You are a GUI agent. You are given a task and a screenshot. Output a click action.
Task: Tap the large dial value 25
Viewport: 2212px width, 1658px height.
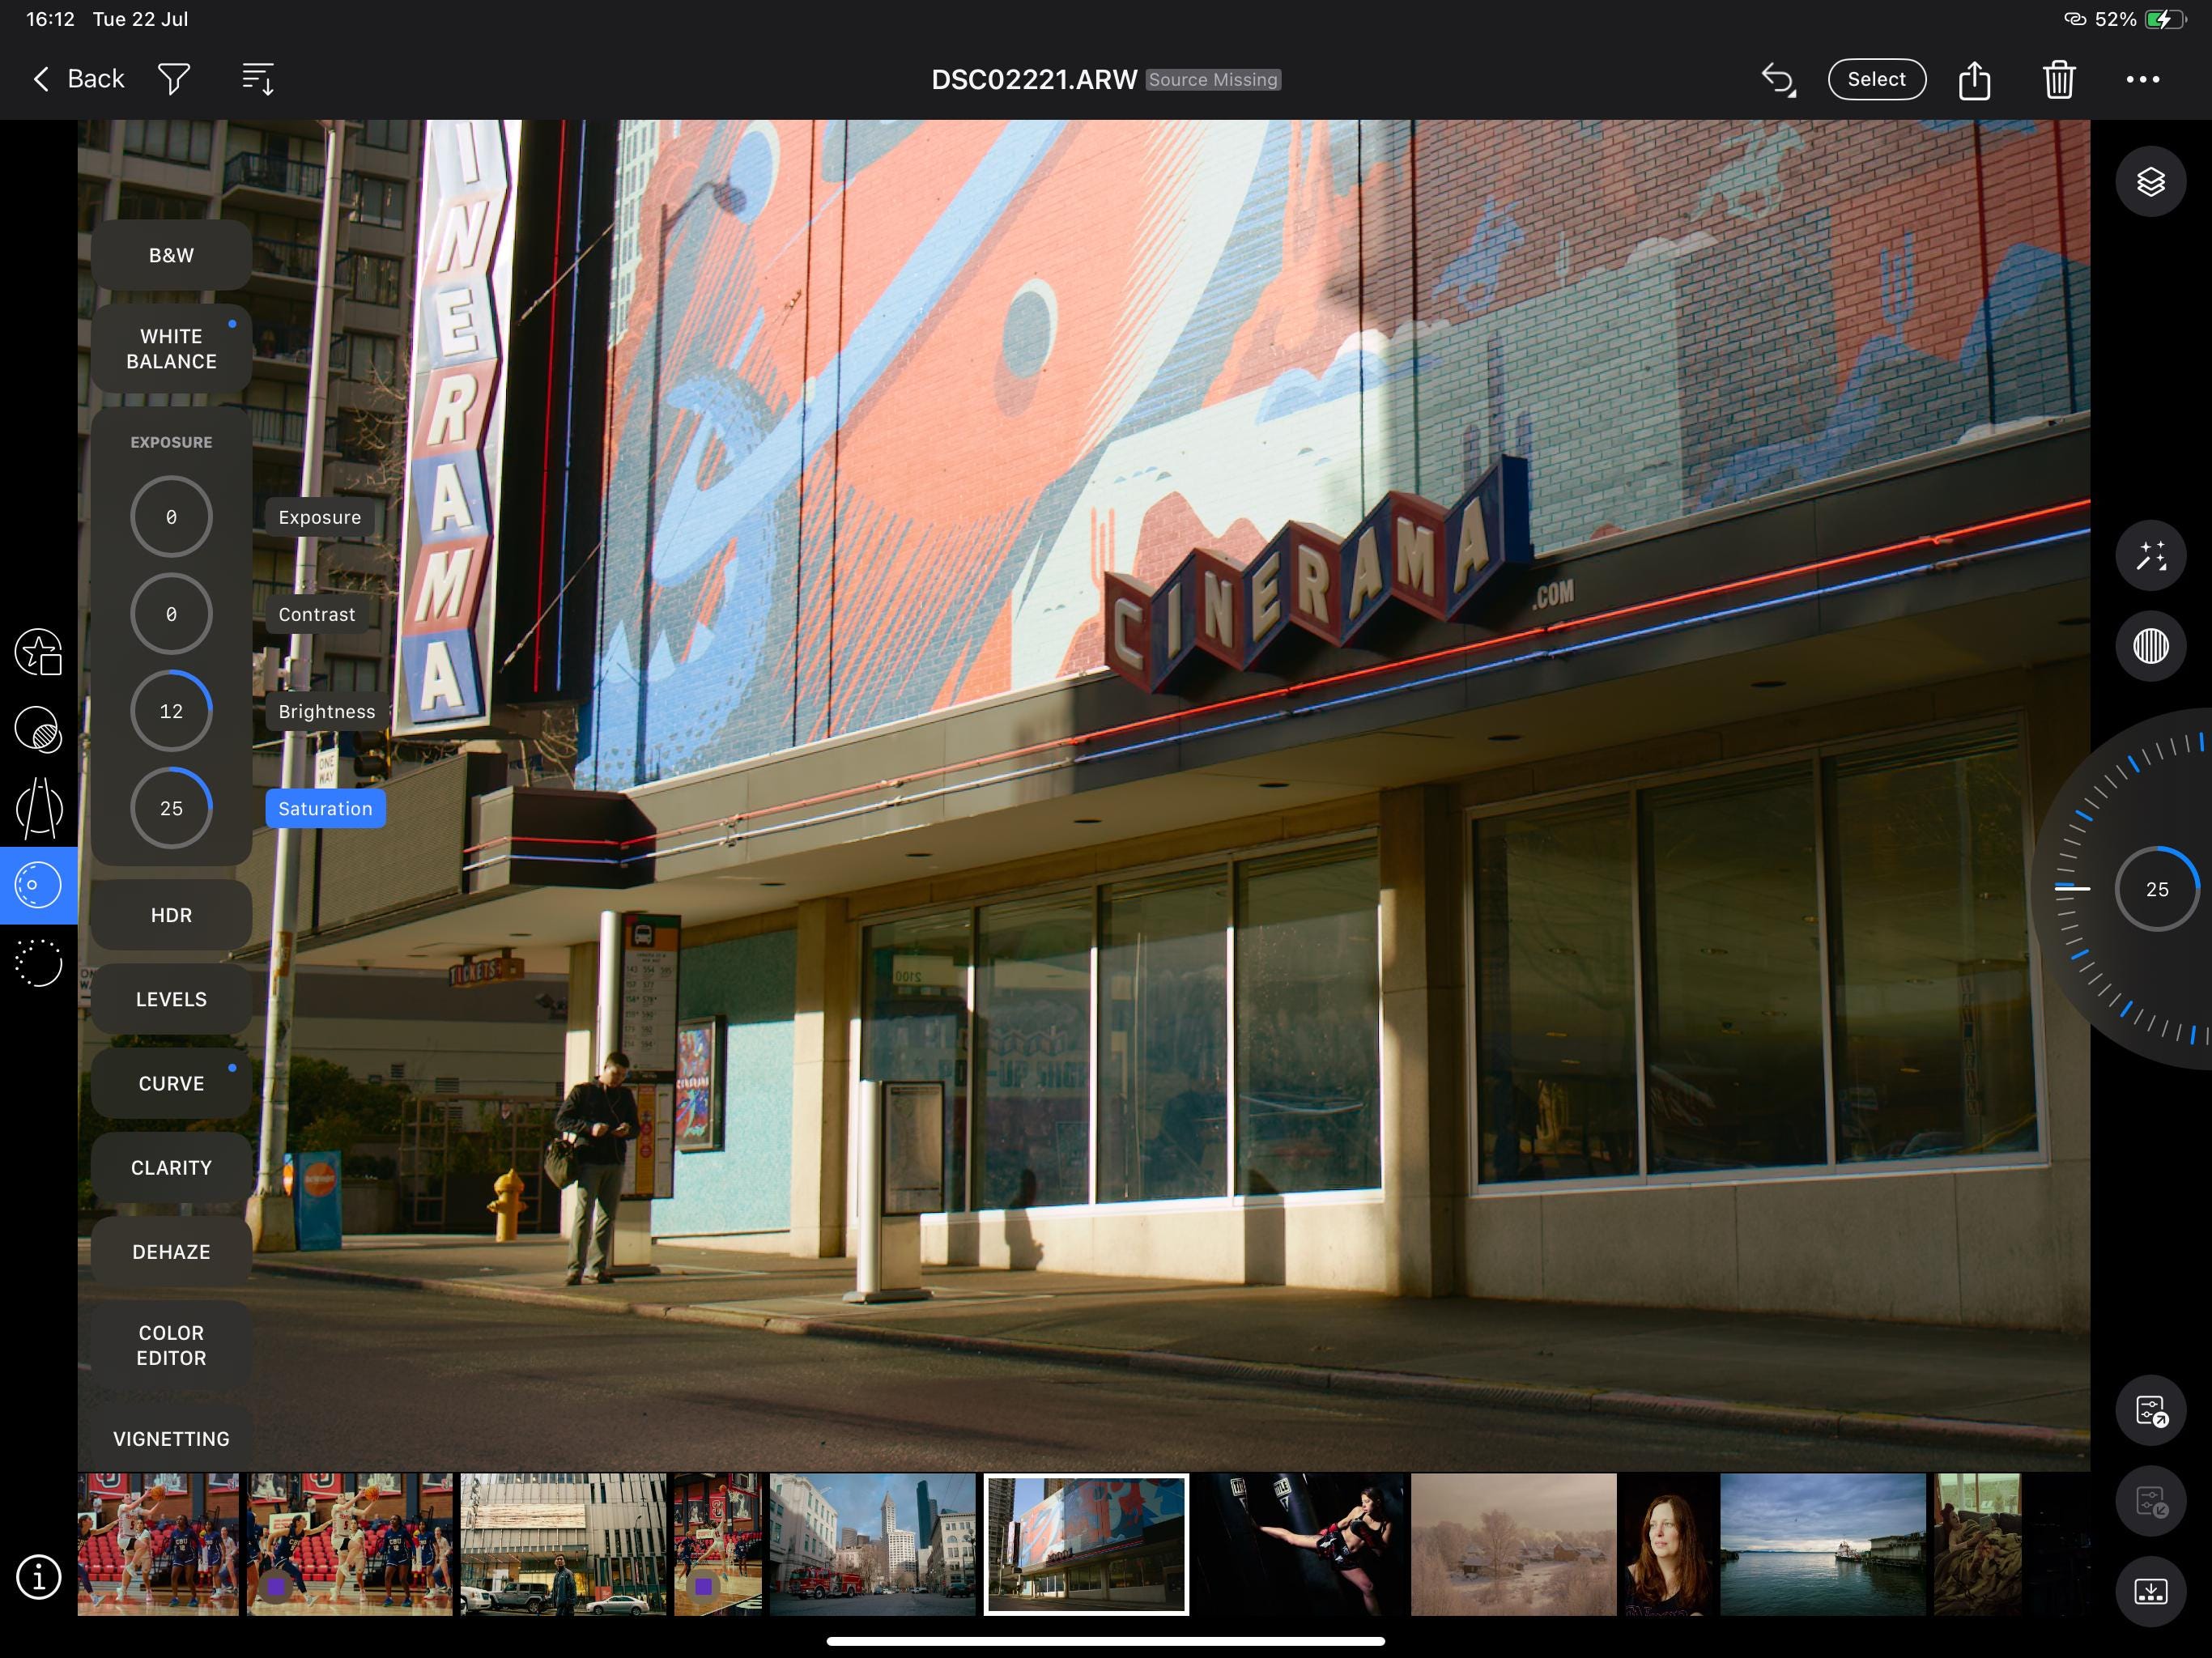tap(2157, 889)
